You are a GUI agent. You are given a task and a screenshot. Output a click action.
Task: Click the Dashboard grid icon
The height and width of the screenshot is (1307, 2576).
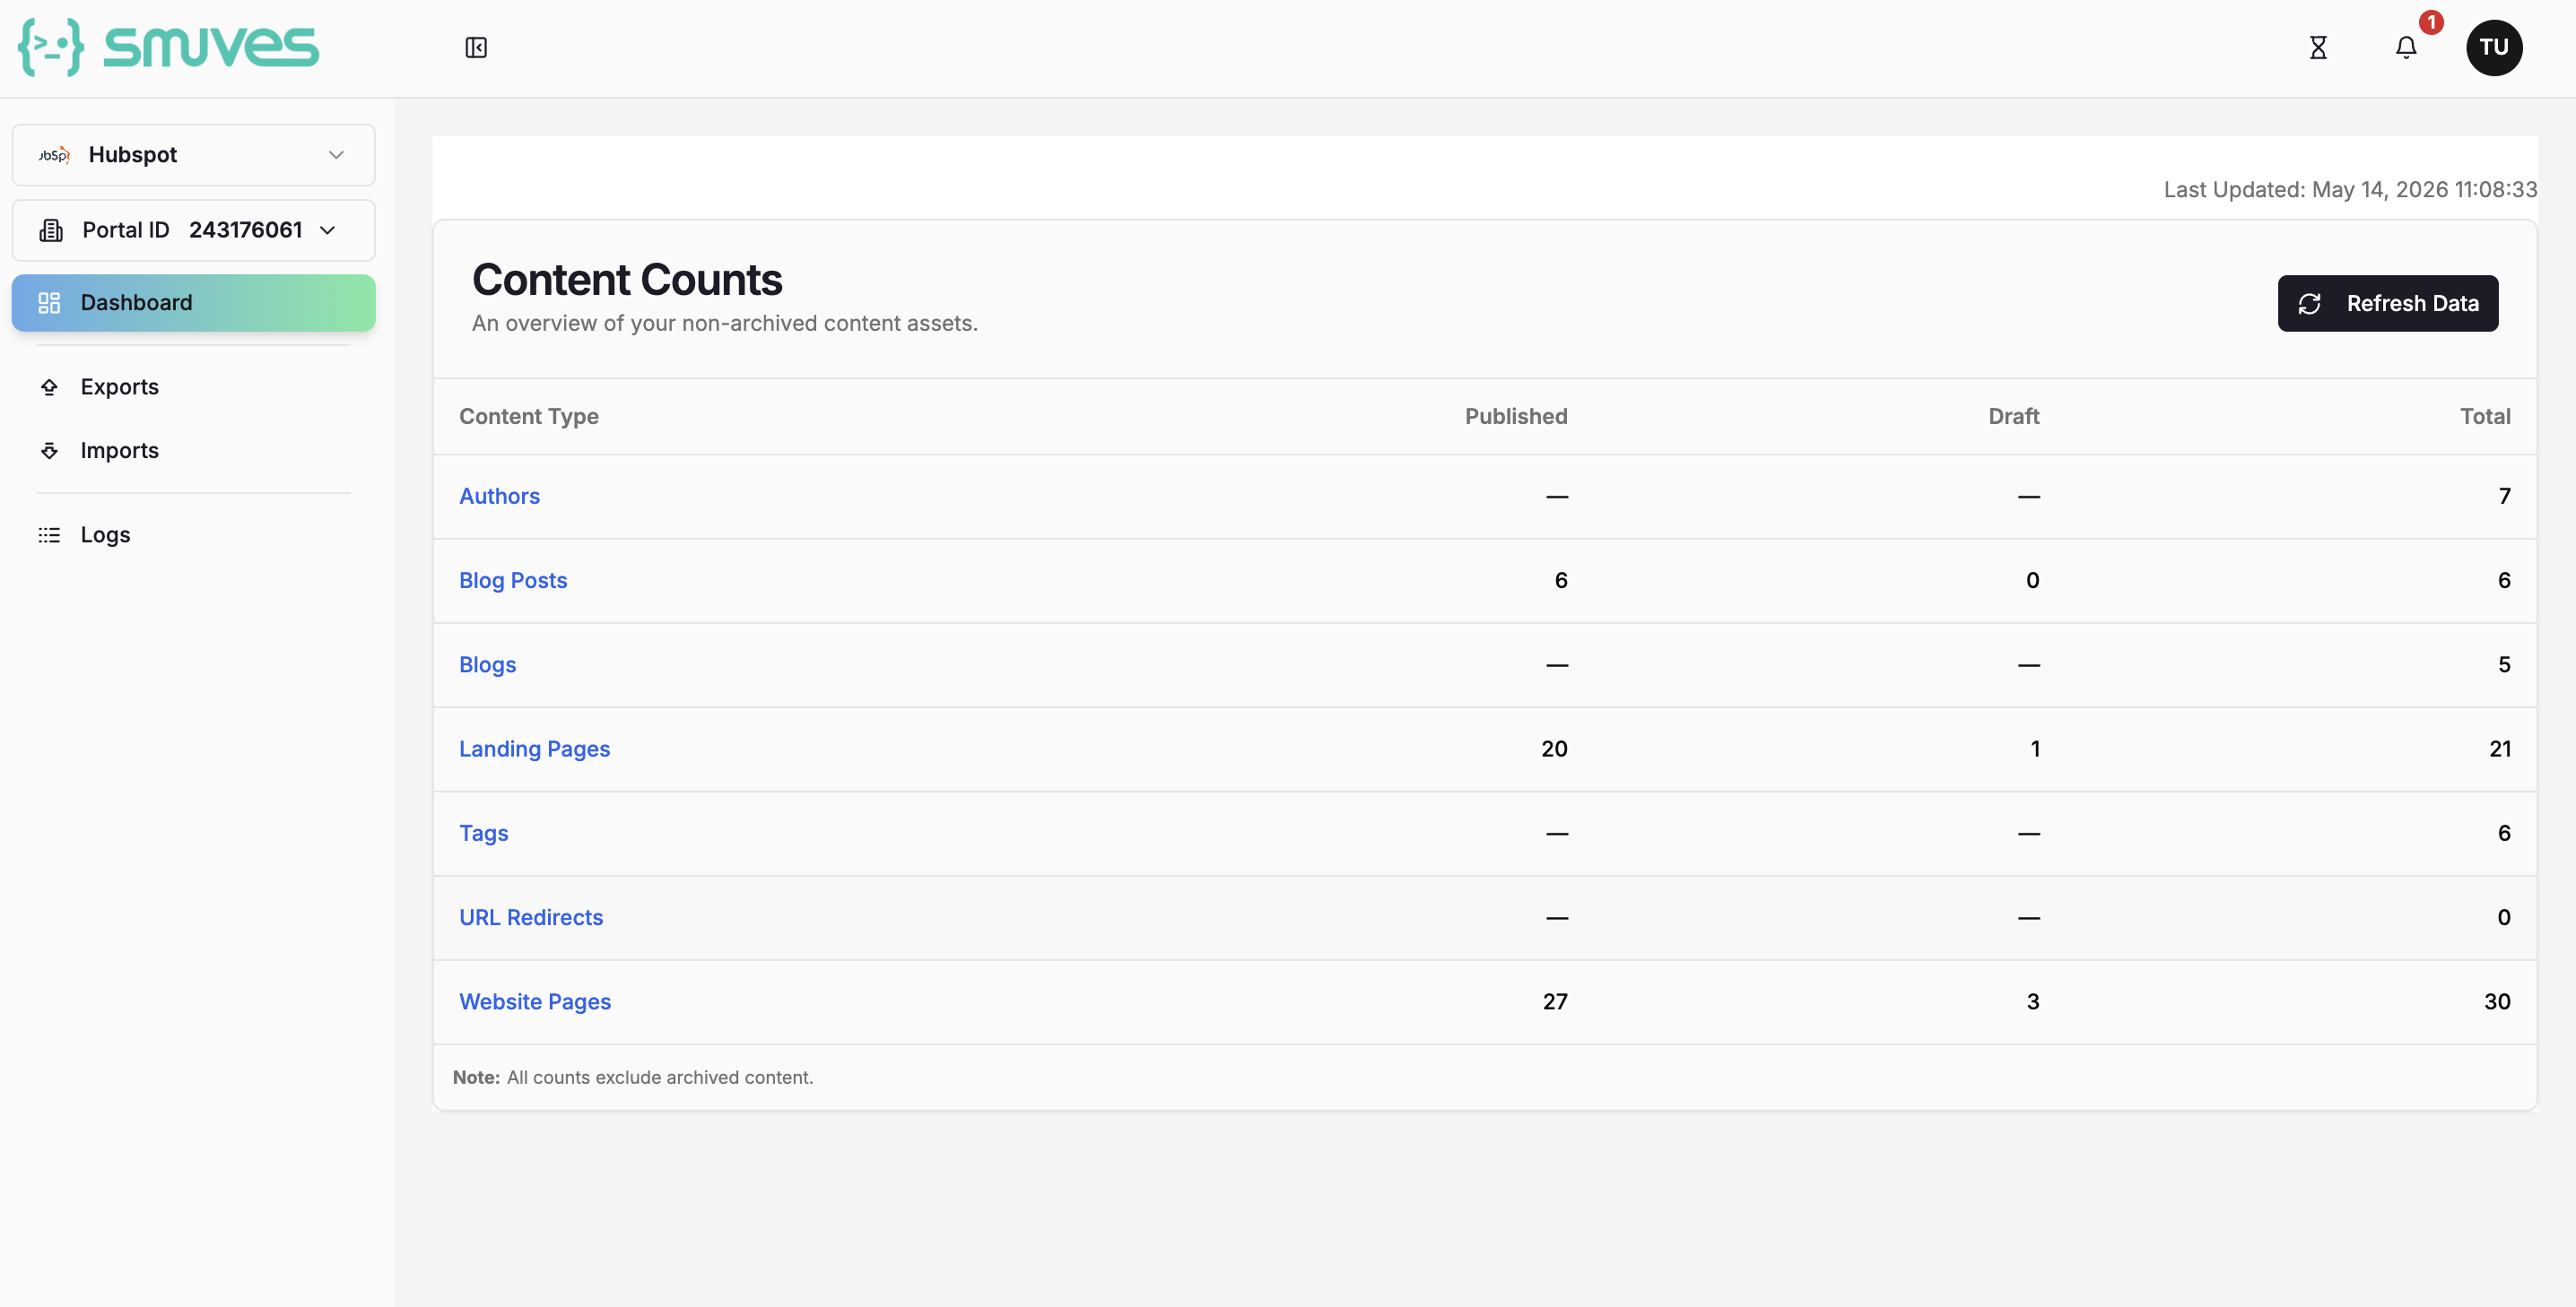(49, 303)
